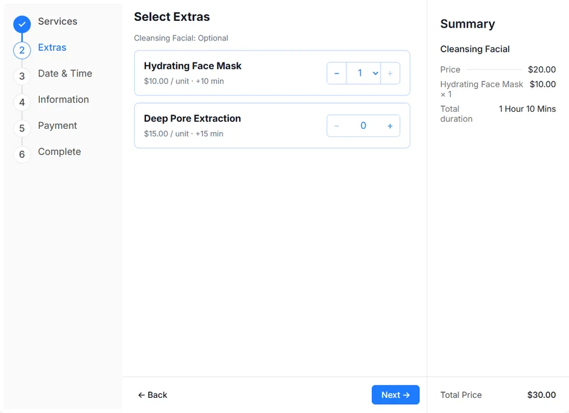Click the Total Price label

pyautogui.click(x=461, y=395)
